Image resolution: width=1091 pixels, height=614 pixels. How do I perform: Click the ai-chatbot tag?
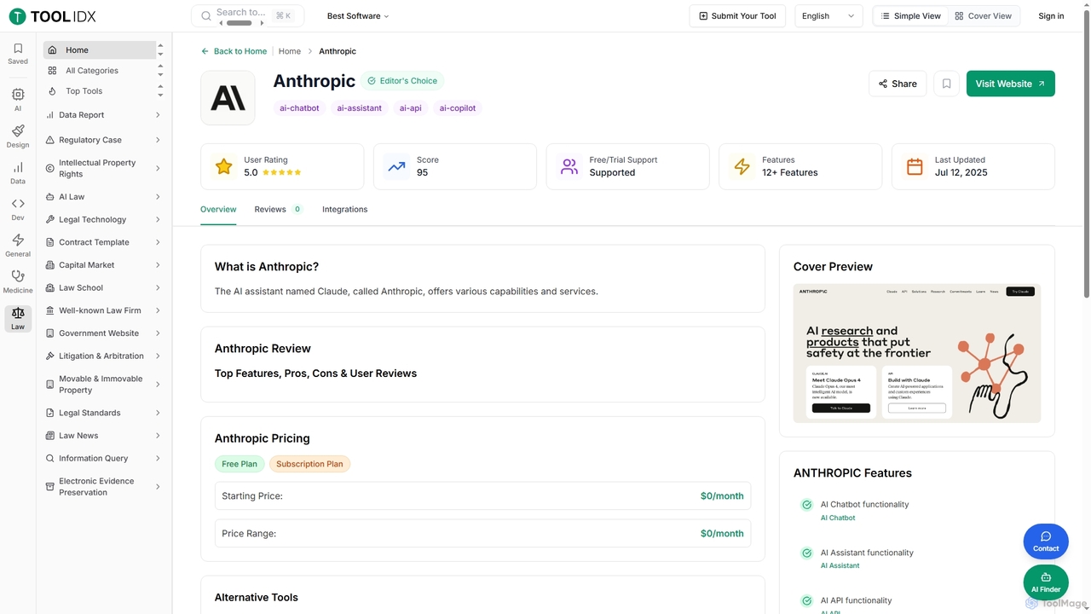tap(299, 108)
